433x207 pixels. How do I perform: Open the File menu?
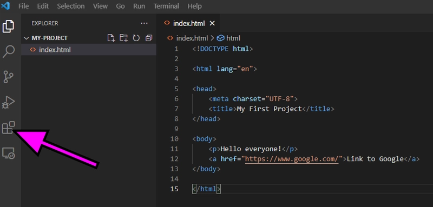(x=23, y=6)
